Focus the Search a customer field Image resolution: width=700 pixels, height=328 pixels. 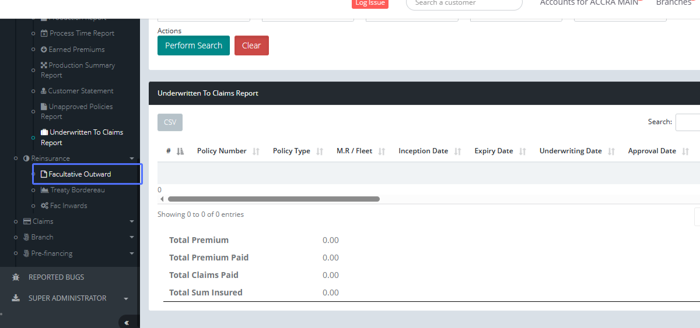tap(464, 3)
